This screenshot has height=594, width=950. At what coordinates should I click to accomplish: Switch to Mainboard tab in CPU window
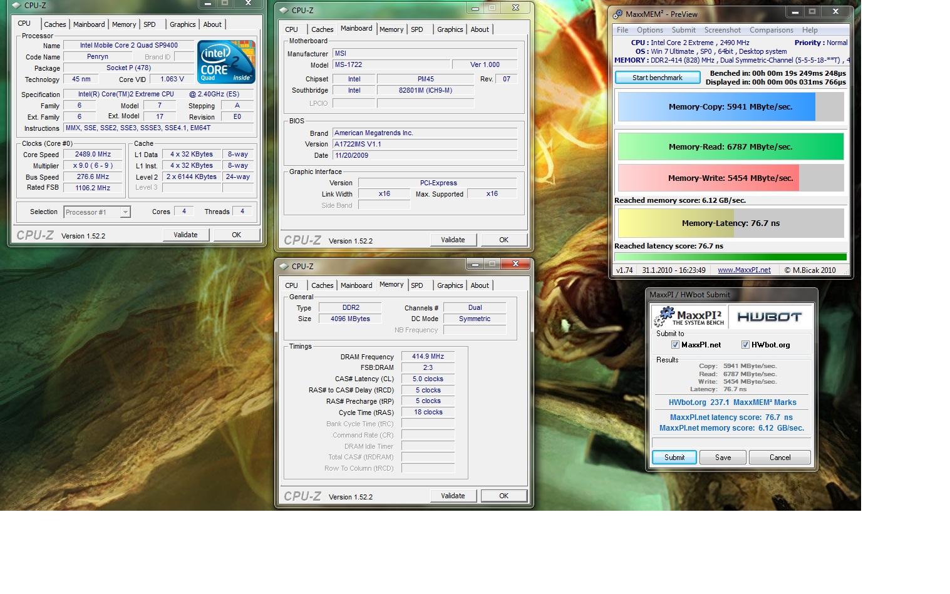(x=89, y=24)
